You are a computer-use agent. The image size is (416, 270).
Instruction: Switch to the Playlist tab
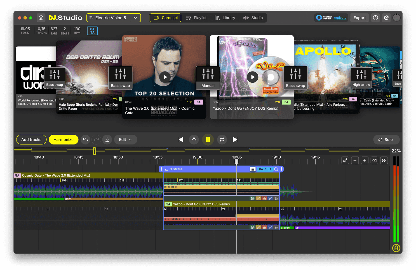pos(196,18)
